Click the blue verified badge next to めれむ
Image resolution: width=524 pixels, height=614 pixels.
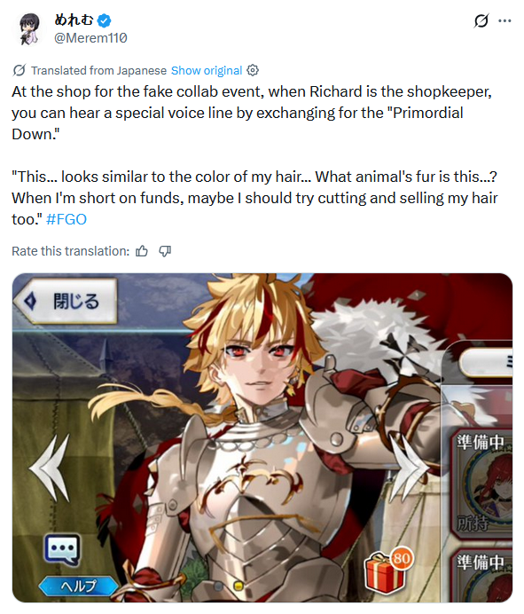pos(104,20)
